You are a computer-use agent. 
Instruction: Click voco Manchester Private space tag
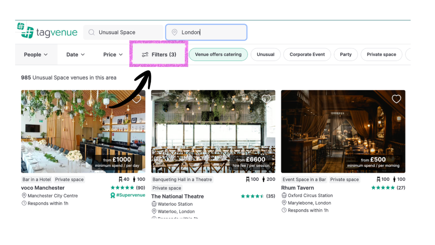(69, 179)
